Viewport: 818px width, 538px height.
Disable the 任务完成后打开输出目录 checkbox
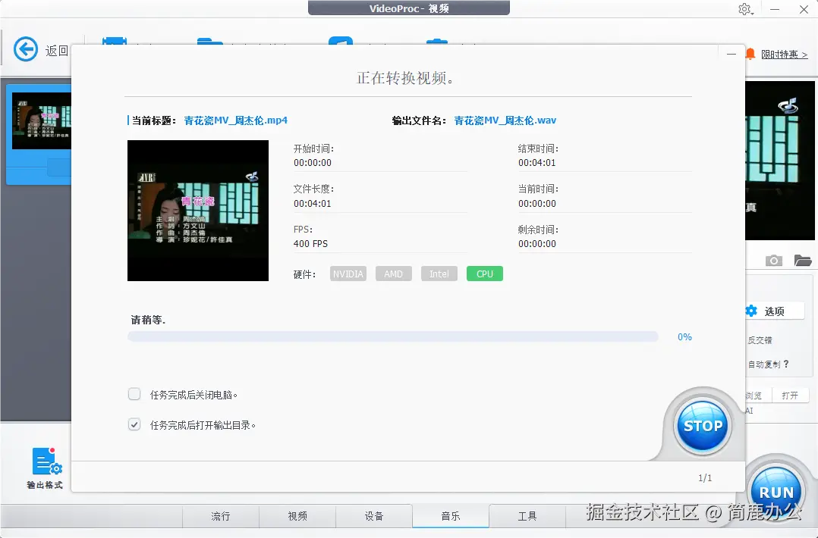[x=134, y=424]
